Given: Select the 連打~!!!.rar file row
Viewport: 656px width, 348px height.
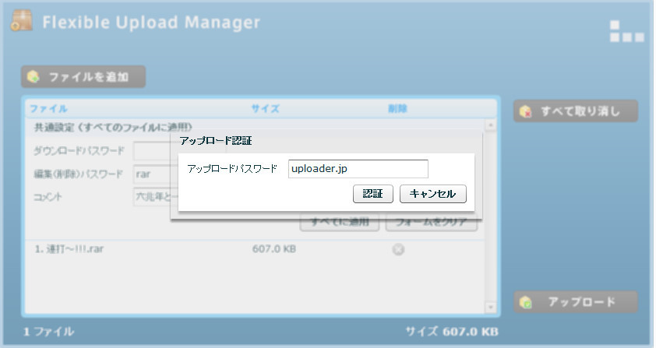Looking at the screenshot, I should pyautogui.click(x=254, y=249).
